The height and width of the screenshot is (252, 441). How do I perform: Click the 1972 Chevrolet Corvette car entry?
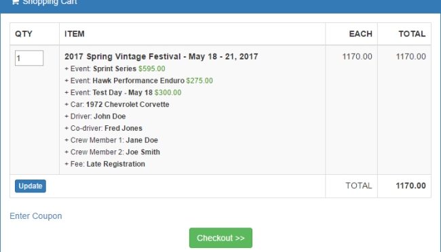117,104
